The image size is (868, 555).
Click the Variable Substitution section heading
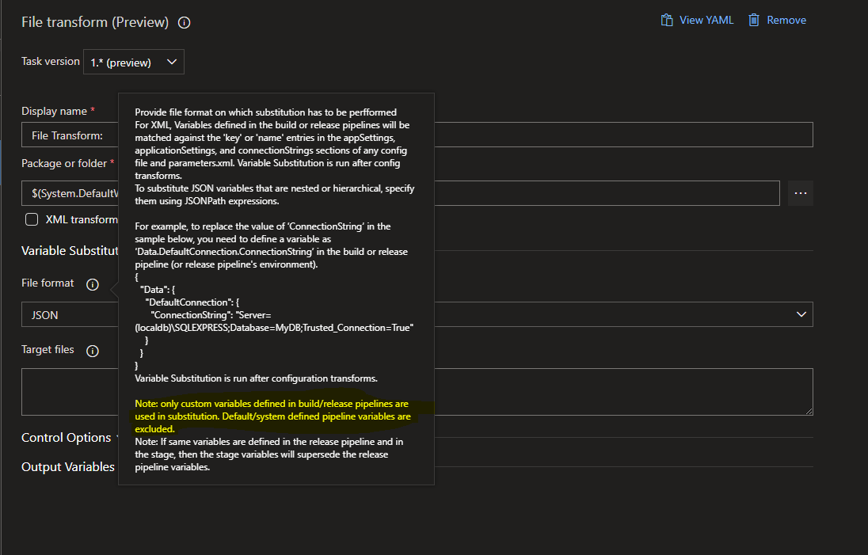[x=70, y=251]
